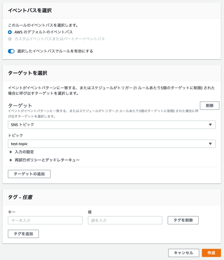Expand the 入力の設定 section

(24, 152)
